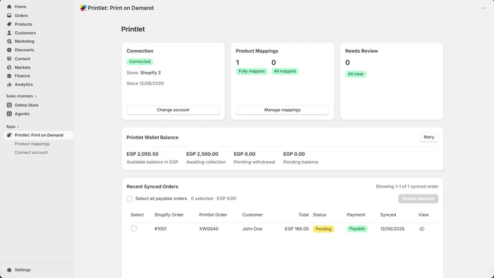Click the Analytics bar chart icon
Viewport: 494px width, 278px height.
(x=9, y=85)
